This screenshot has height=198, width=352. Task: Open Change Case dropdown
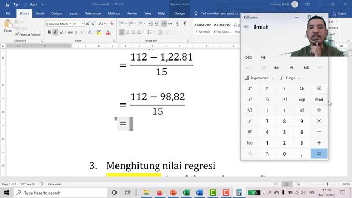click(x=102, y=24)
